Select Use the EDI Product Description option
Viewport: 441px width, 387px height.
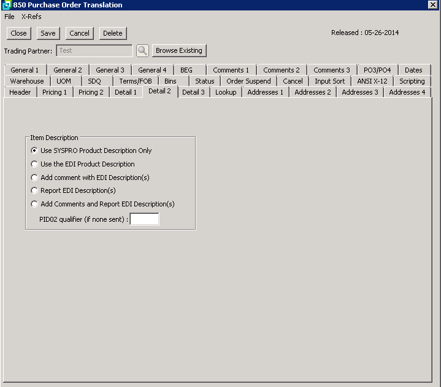[34, 164]
